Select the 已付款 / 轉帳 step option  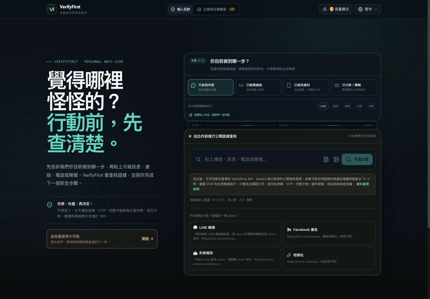(354, 87)
